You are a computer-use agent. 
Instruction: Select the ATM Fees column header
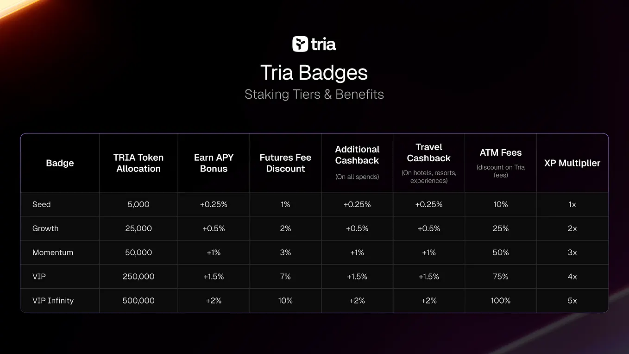[501, 153]
